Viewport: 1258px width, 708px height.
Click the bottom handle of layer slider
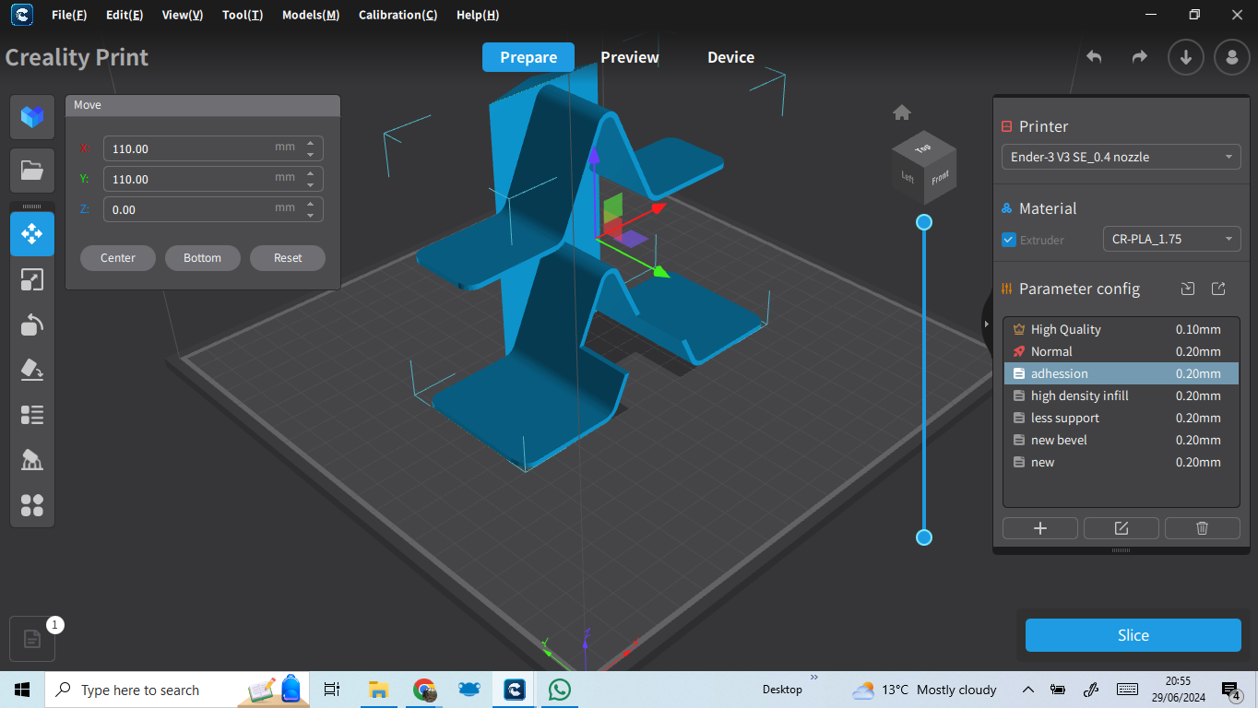pos(924,537)
